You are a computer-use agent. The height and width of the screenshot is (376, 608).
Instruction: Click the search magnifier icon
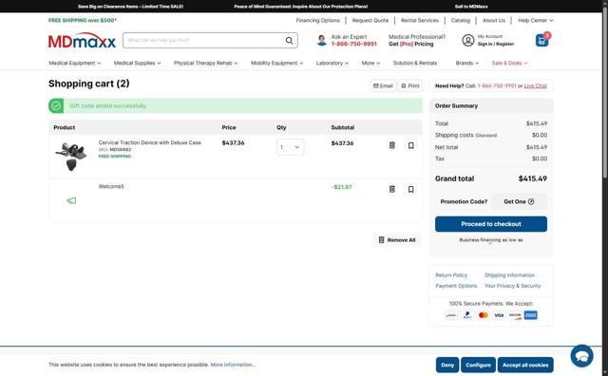click(x=289, y=40)
